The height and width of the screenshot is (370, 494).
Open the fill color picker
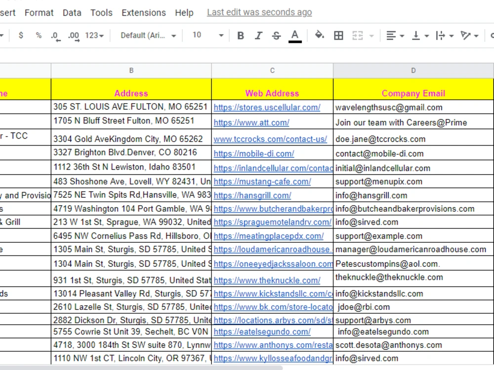click(320, 35)
